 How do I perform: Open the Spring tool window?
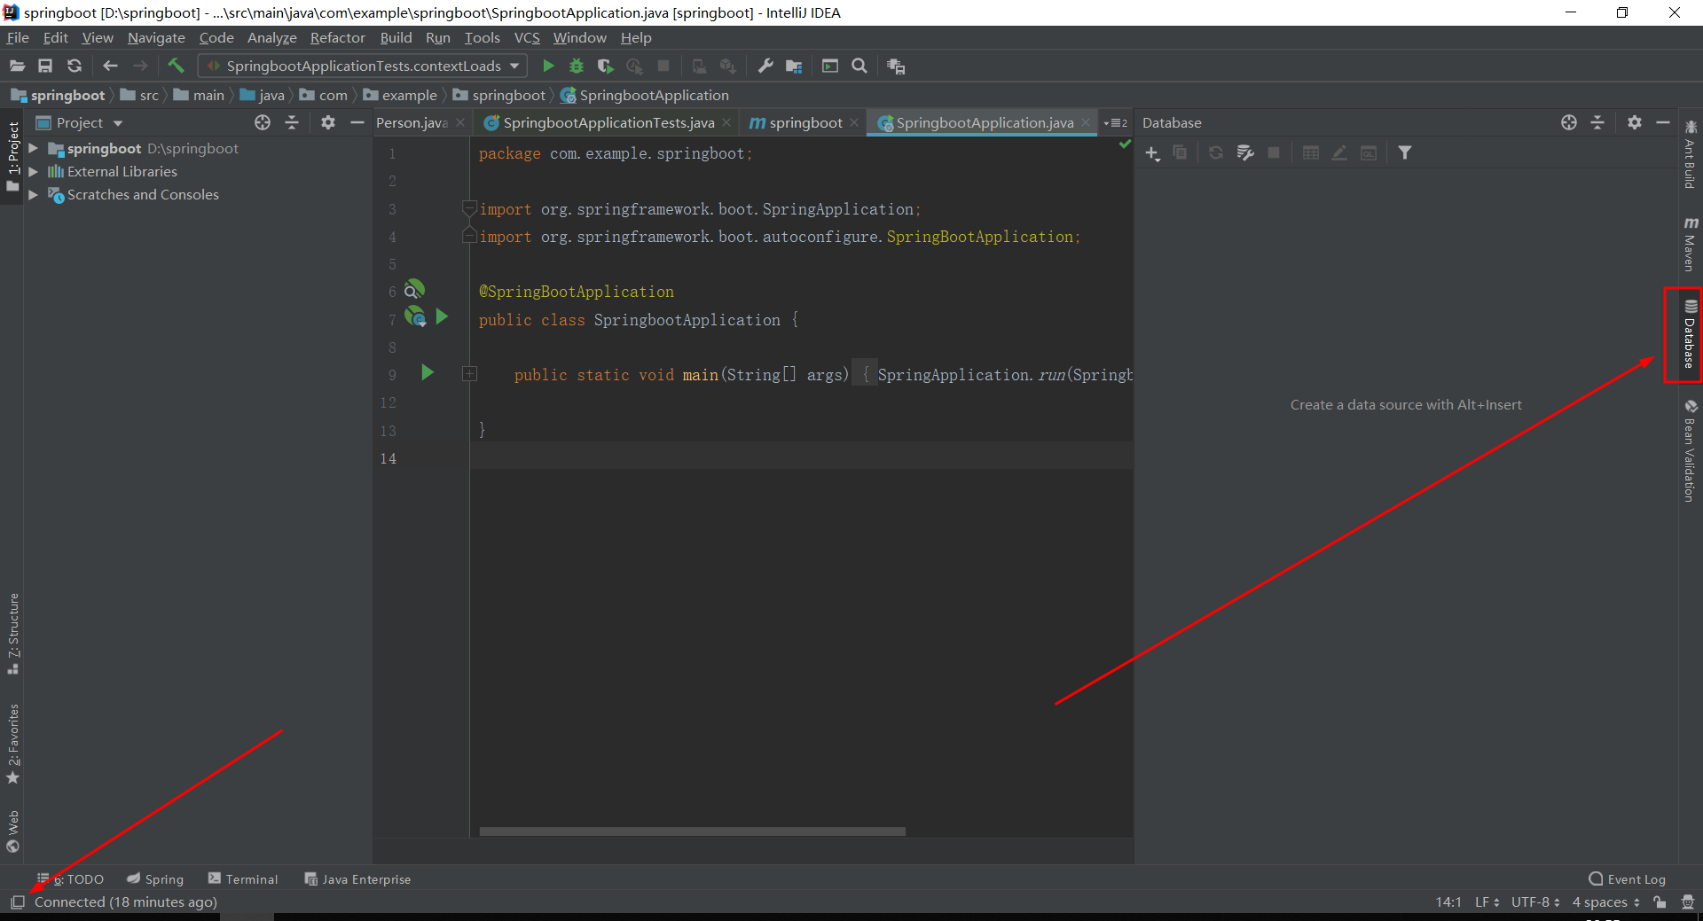[155, 879]
